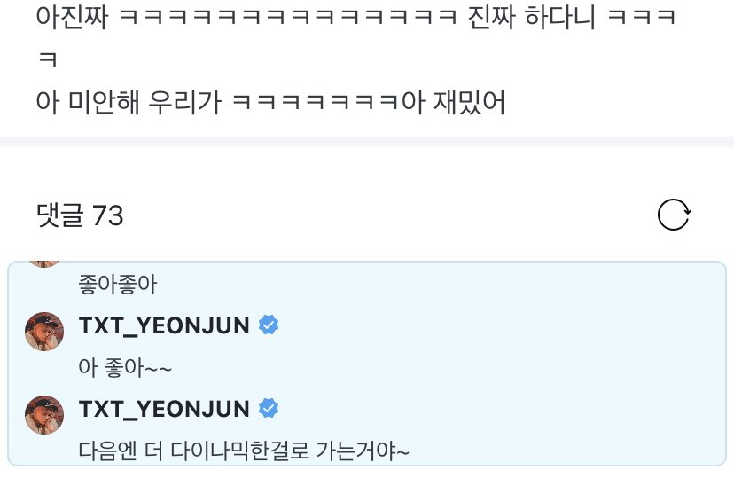This screenshot has height=478, width=734.
Task: Tap the verified badge above "아 좋아~~"
Action: tap(269, 325)
